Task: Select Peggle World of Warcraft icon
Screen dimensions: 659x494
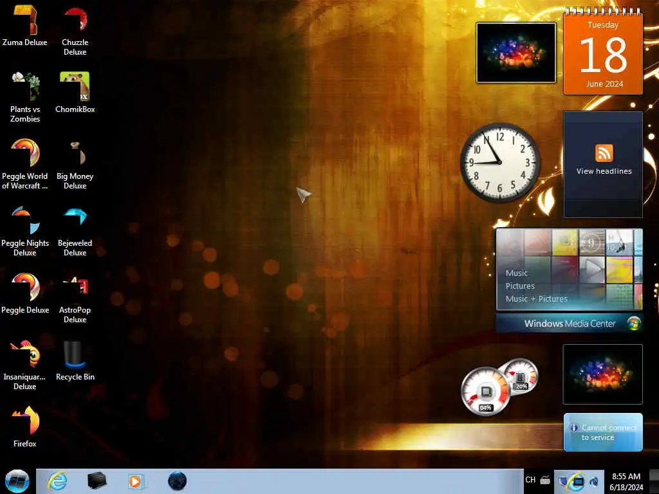Action: pyautogui.click(x=25, y=164)
